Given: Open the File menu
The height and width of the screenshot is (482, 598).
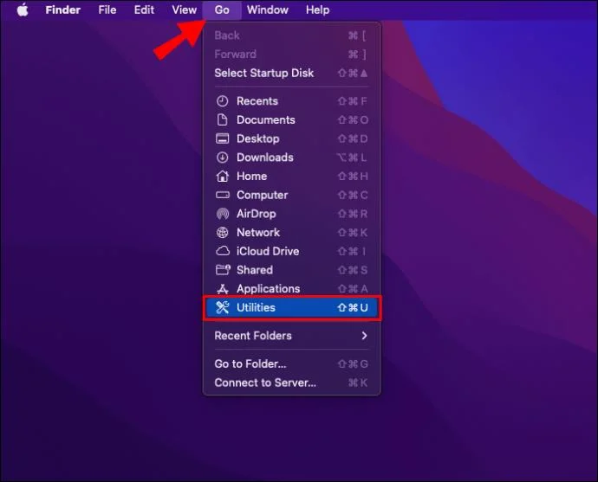Looking at the screenshot, I should [x=107, y=10].
